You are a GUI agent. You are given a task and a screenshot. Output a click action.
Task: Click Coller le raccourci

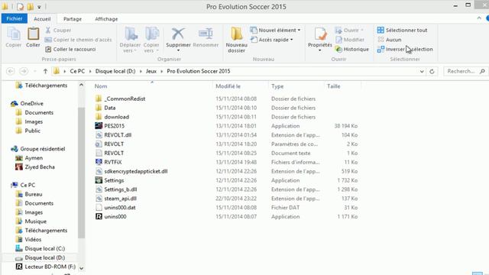point(70,49)
